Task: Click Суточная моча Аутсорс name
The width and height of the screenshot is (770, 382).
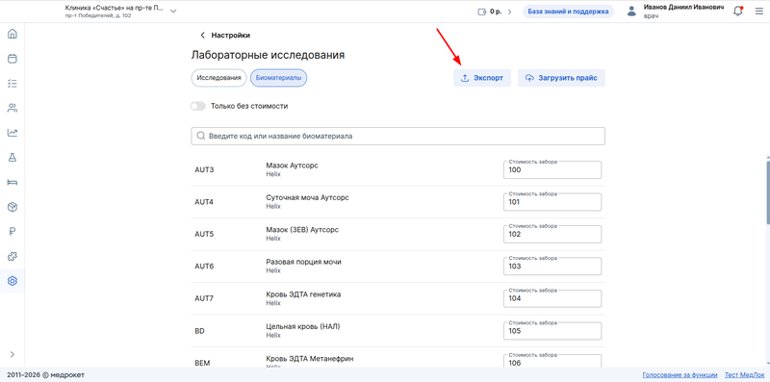Action: click(307, 197)
